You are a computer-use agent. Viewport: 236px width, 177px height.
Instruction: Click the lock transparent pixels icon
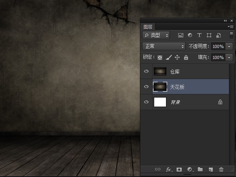pos(160,57)
